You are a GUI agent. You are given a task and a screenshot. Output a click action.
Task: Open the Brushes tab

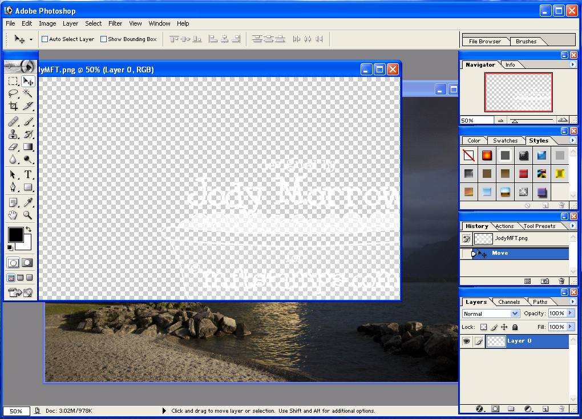click(x=526, y=42)
